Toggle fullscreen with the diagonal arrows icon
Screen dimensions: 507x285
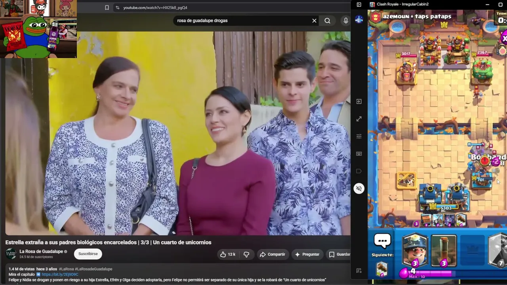click(x=359, y=119)
